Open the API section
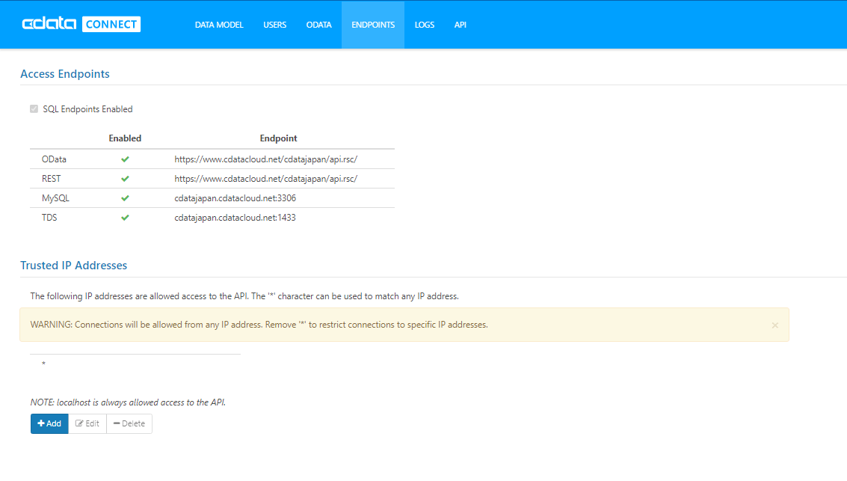 (460, 24)
